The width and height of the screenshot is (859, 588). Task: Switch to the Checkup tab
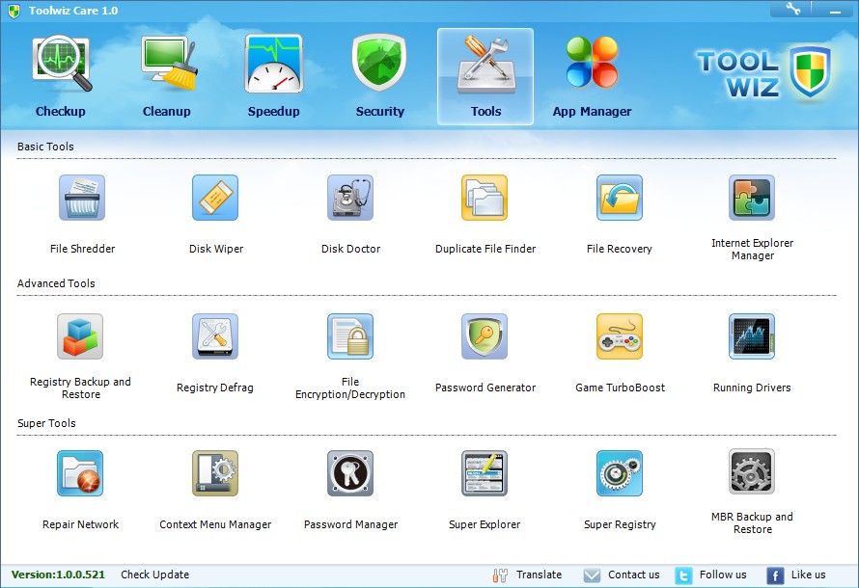click(61, 76)
